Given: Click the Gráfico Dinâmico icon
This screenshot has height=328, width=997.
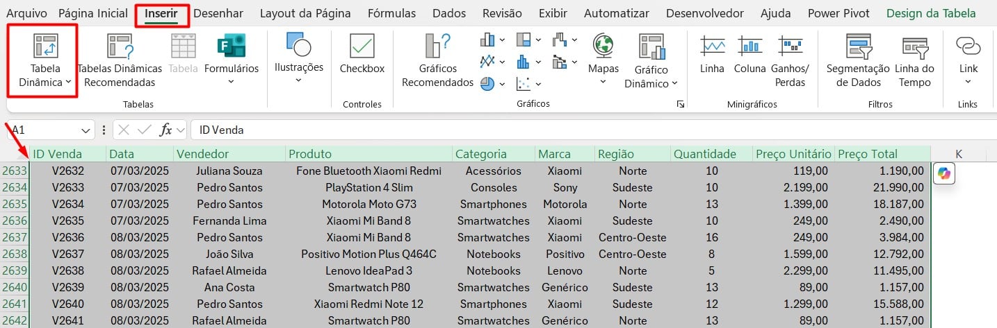Looking at the screenshot, I should pos(651,46).
